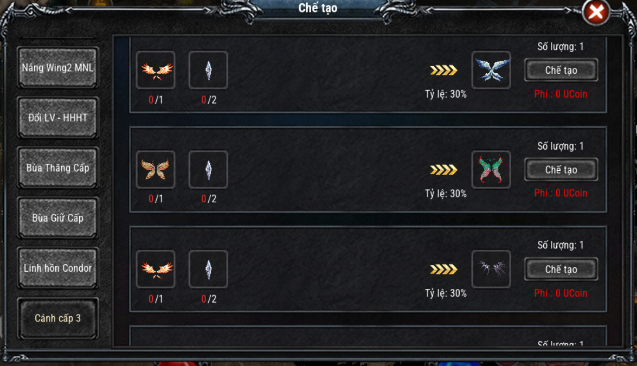This screenshot has height=366, width=637.
Task: Open the Nâng Wing2 MNL category
Action: click(57, 67)
